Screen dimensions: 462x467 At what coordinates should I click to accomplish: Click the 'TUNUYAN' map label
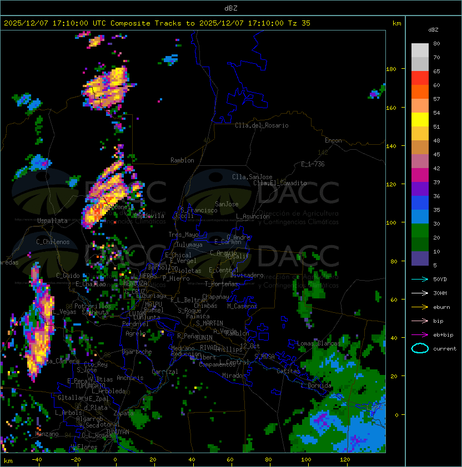coord(118,432)
